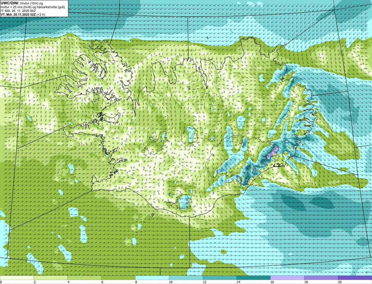Click the yellow gust marker labeled 26
Screen dimensions: 372x284
tap(275, 156)
